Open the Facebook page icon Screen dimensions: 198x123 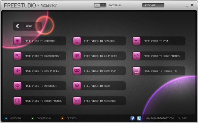pyautogui.click(x=132, y=118)
